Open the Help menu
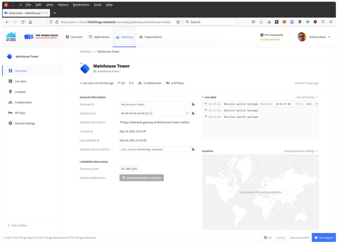 (109, 5)
